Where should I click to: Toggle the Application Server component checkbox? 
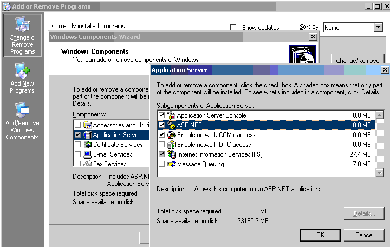click(78, 135)
